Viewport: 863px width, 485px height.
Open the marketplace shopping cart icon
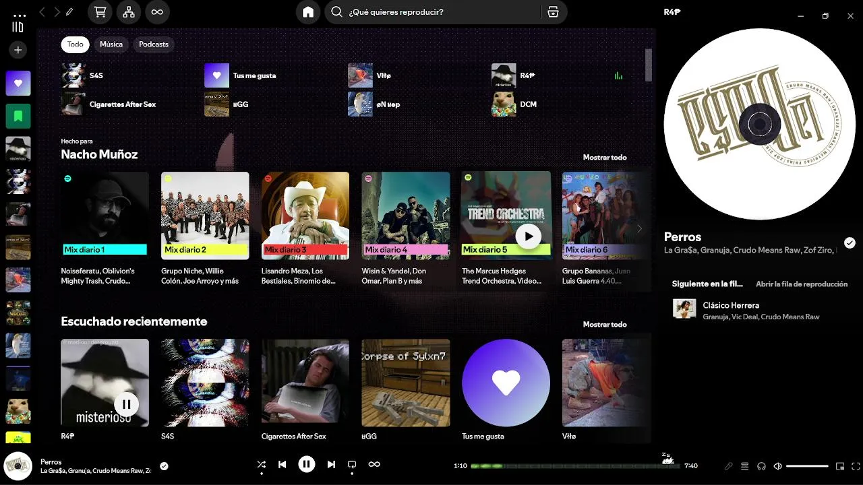point(100,12)
